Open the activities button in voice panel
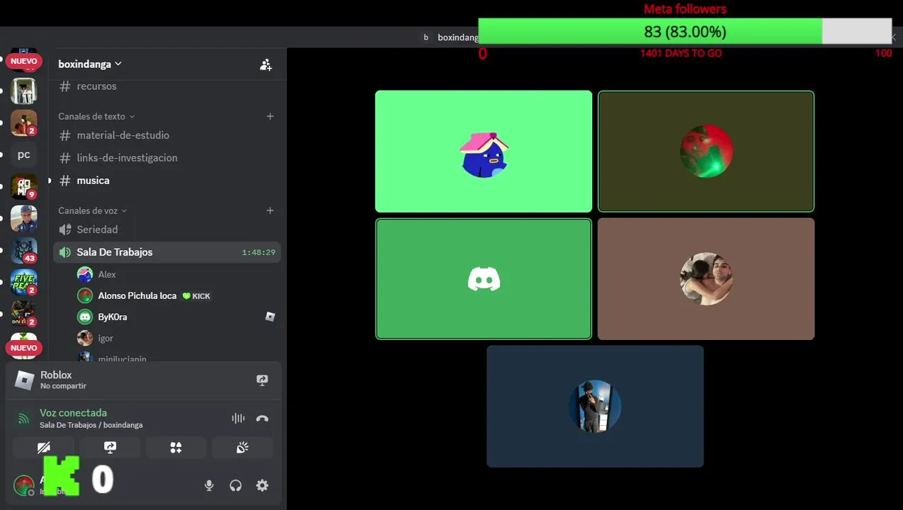The height and width of the screenshot is (510, 903). (176, 447)
